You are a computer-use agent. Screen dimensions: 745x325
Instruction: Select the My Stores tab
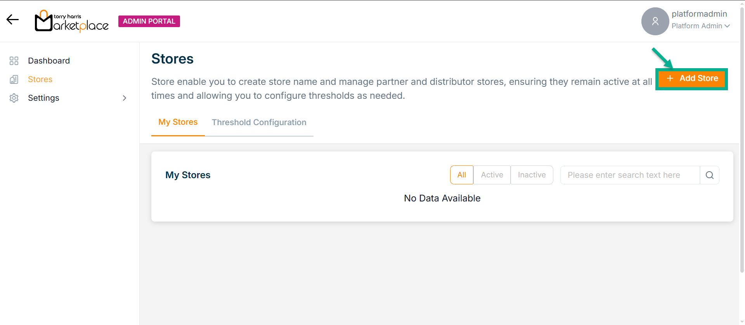[178, 122]
